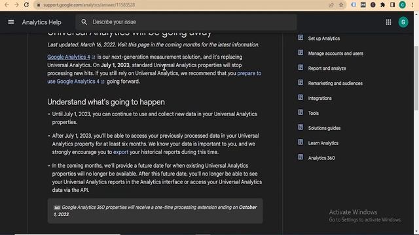
Task: Click the site lock icon
Action: (x=39, y=5)
